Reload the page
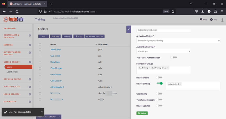The image size is (226, 119). coord(17,11)
